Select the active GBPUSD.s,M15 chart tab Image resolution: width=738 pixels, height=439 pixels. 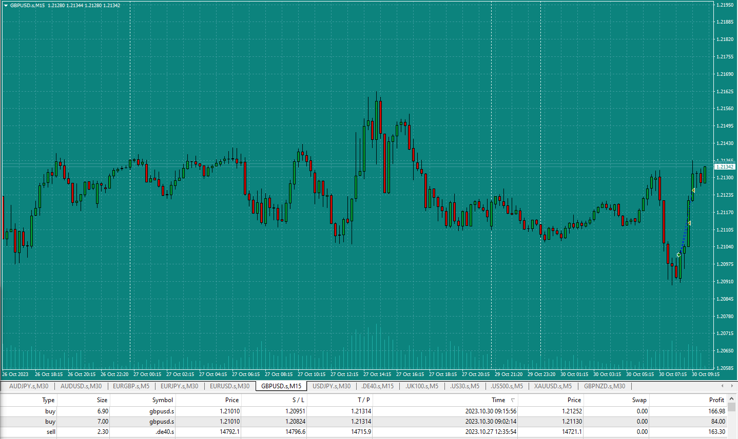click(x=281, y=386)
